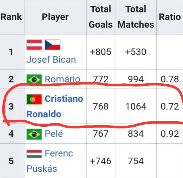Click the Czech flag next to Austria's
The height and width of the screenshot is (178, 183).
52,45
